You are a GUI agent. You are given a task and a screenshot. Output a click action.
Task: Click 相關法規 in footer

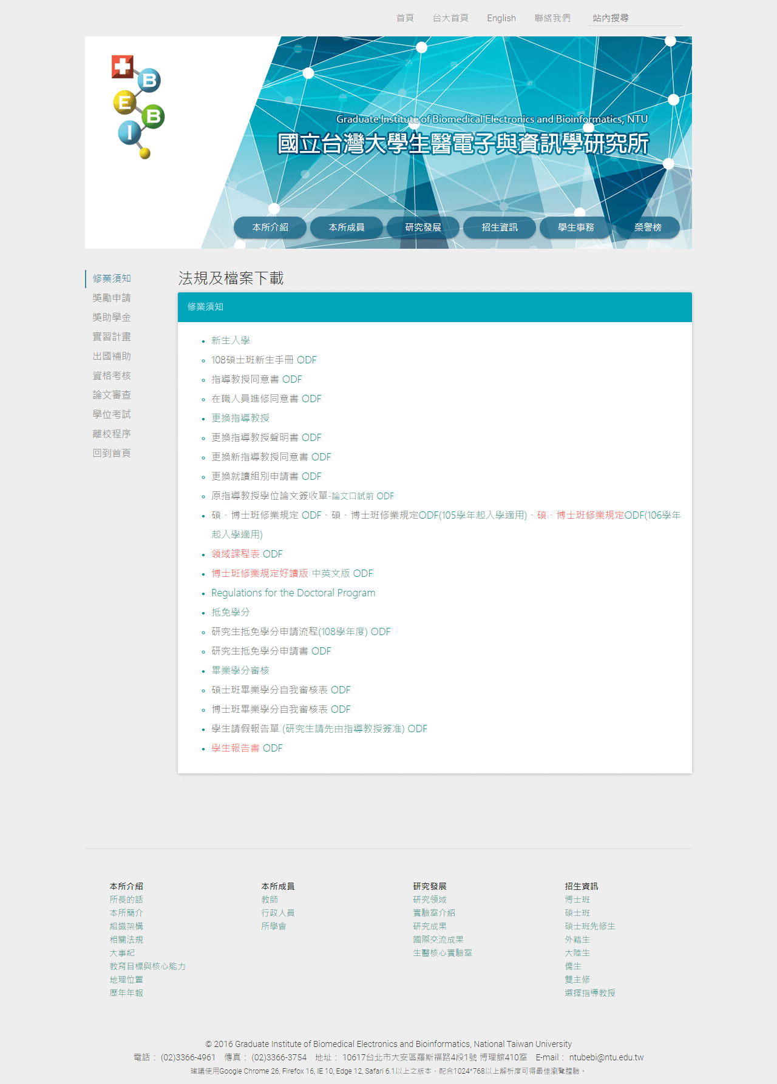pyautogui.click(x=126, y=940)
